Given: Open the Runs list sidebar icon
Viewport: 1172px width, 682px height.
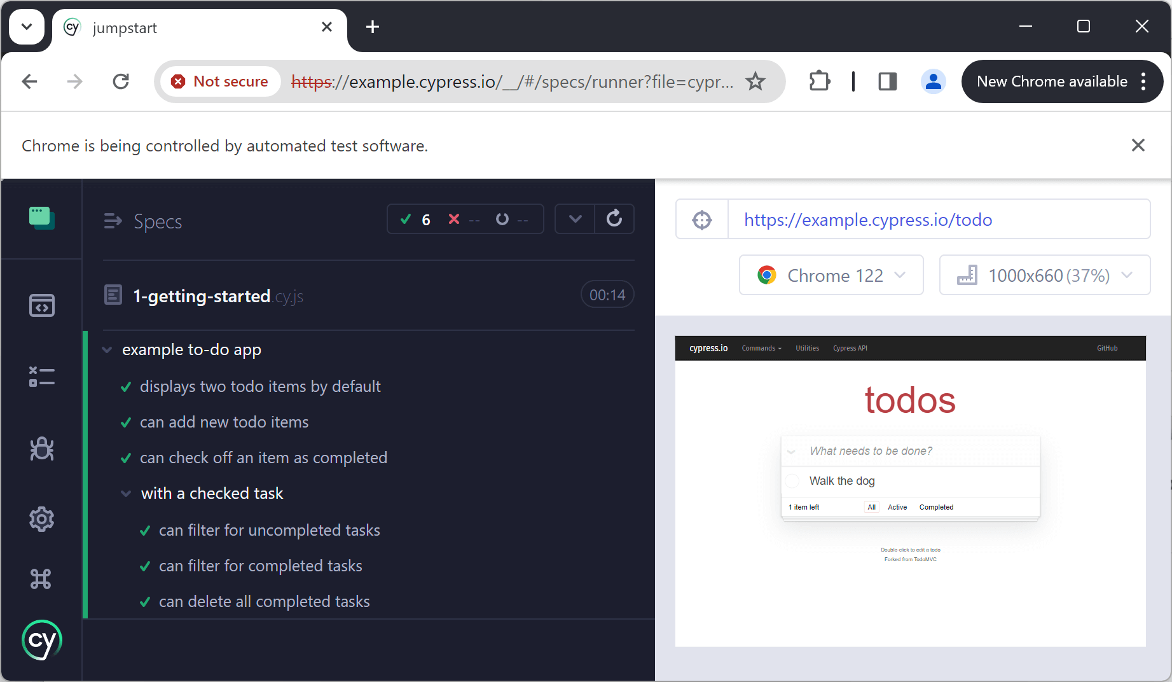Looking at the screenshot, I should click(x=42, y=377).
